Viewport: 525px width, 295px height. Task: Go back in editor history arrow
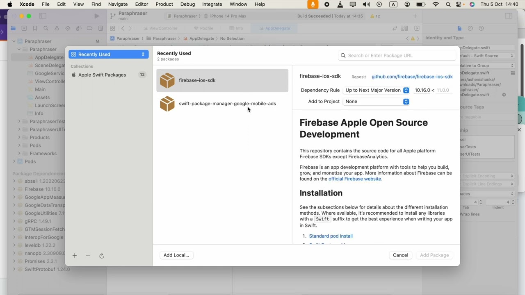pyautogui.click(x=123, y=28)
